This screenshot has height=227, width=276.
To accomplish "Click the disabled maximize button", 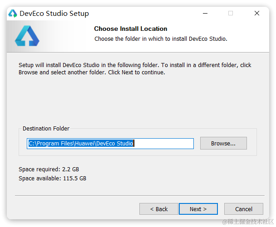I will (x=231, y=13).
